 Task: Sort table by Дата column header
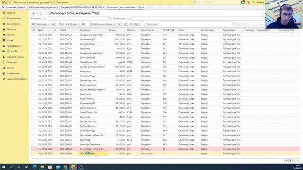coord(47,30)
